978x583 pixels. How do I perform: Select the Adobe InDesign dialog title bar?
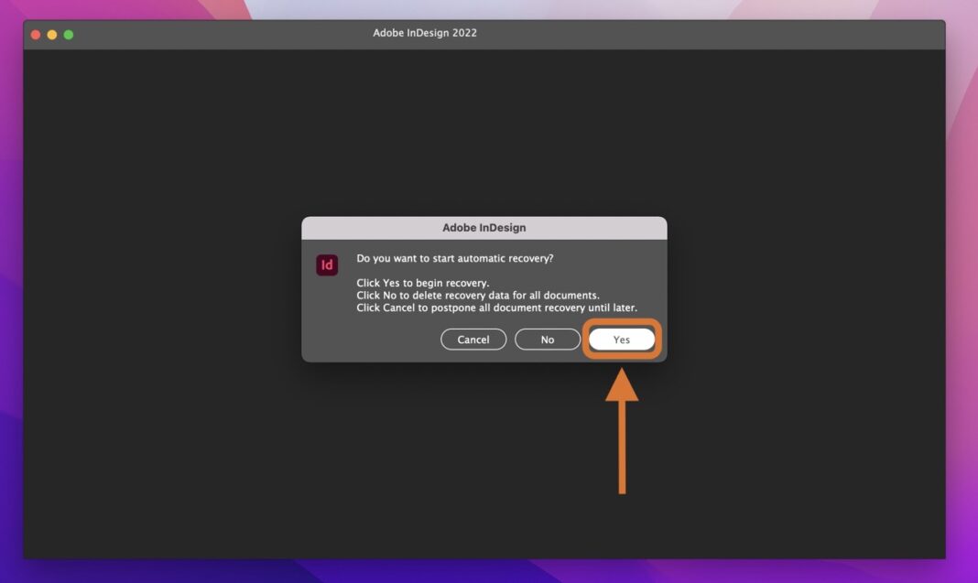pyautogui.click(x=484, y=227)
